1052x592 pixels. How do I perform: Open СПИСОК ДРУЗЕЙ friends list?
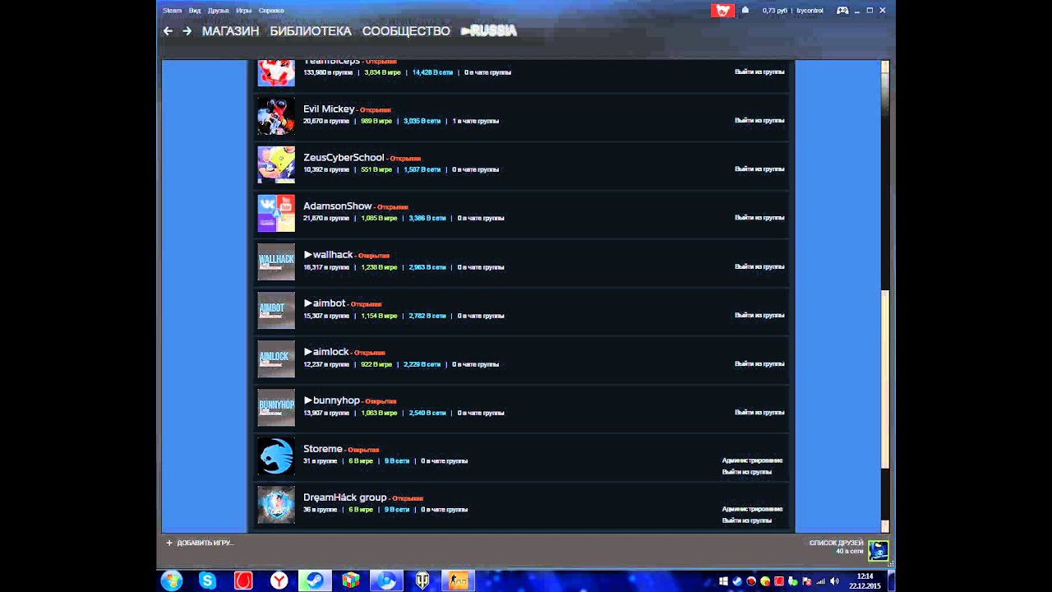[x=836, y=543]
